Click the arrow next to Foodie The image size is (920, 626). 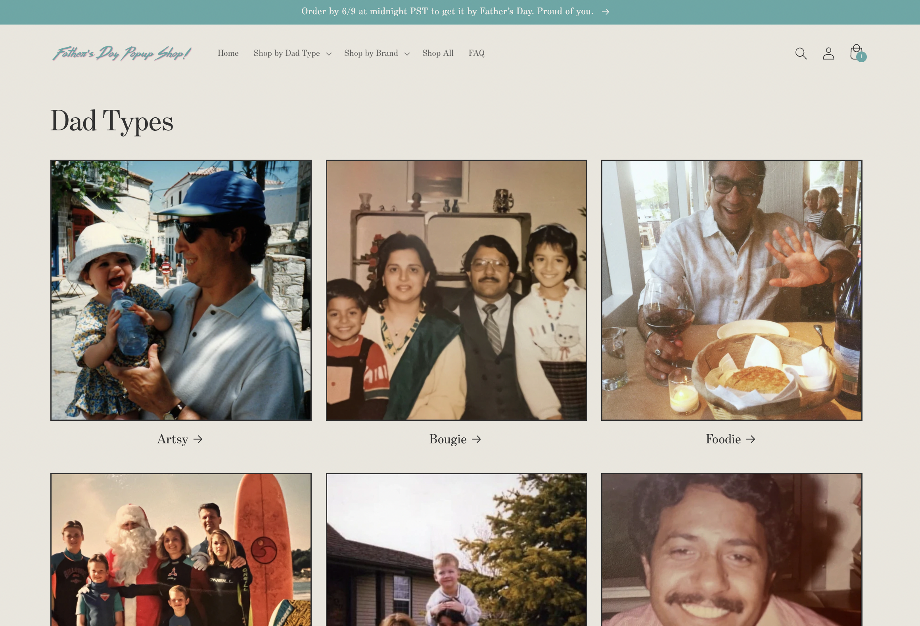750,439
